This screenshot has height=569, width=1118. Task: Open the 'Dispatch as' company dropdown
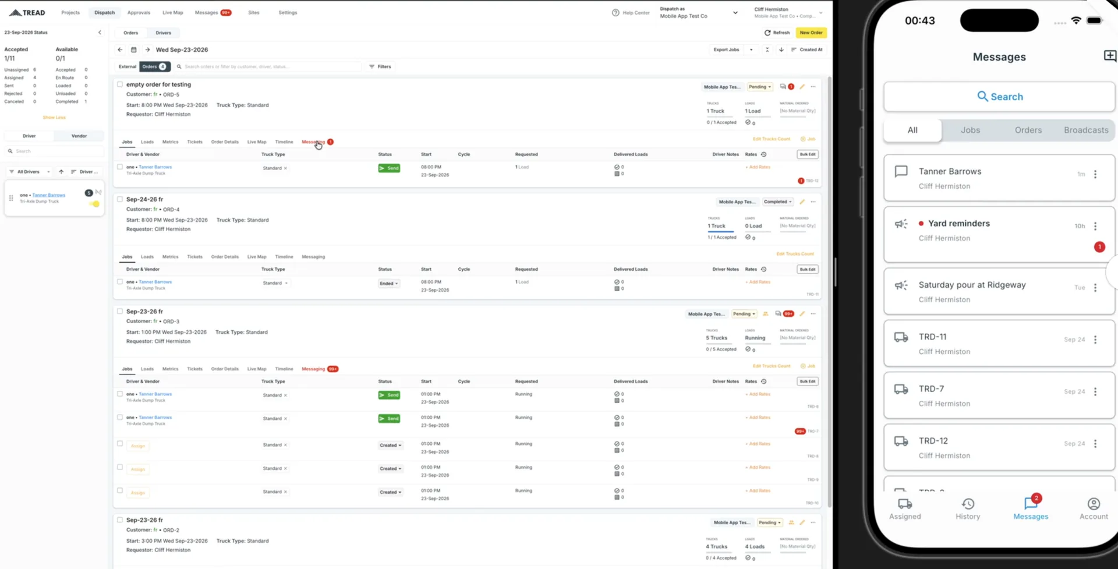coord(699,13)
